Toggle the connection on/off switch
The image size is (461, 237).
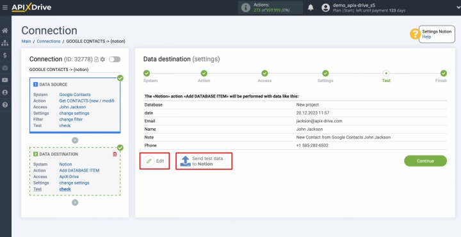[115, 60]
